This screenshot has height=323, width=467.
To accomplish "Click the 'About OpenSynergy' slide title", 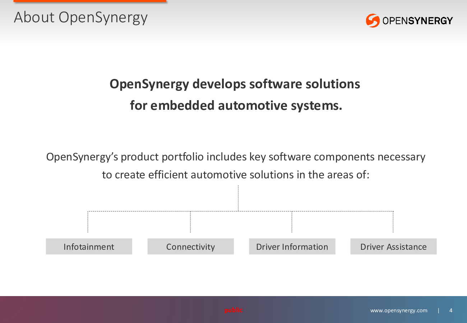I will (x=81, y=18).
